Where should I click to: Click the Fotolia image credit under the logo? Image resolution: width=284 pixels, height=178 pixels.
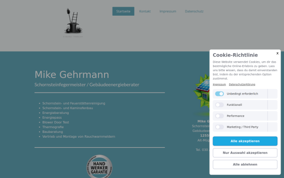tap(73, 37)
